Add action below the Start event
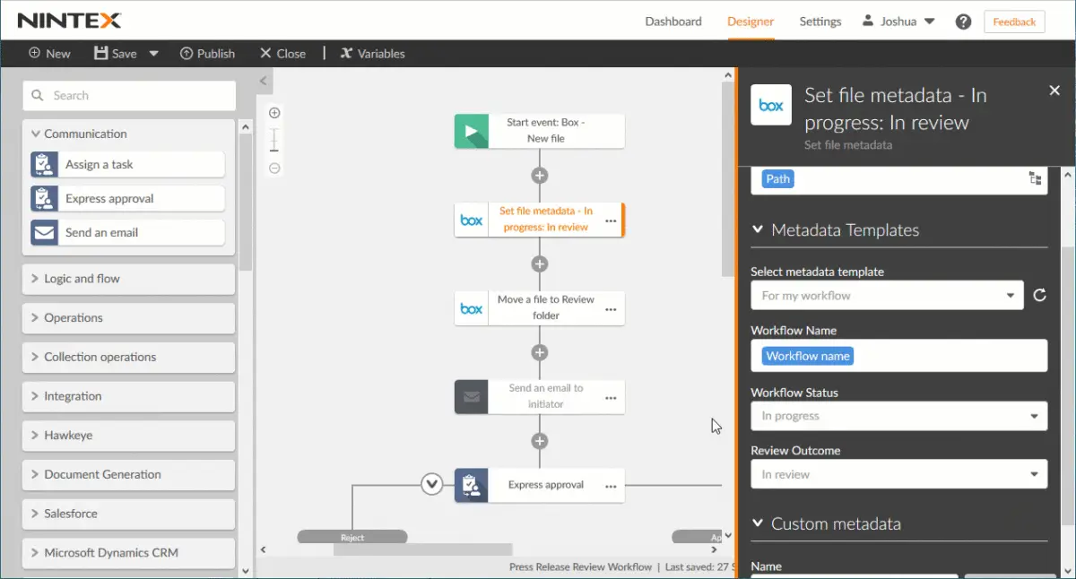The image size is (1076, 579). [539, 176]
